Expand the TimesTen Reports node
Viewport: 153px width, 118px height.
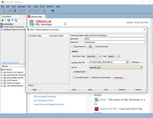(x=2, y=83)
